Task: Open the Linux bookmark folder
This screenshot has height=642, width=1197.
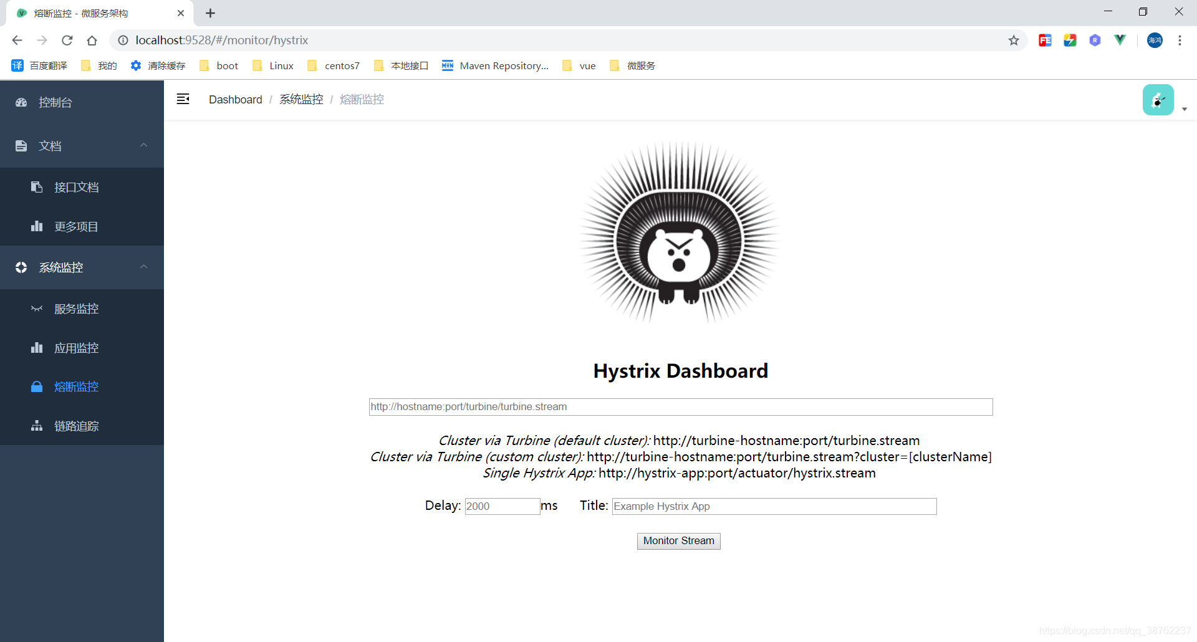Action: 273,65
